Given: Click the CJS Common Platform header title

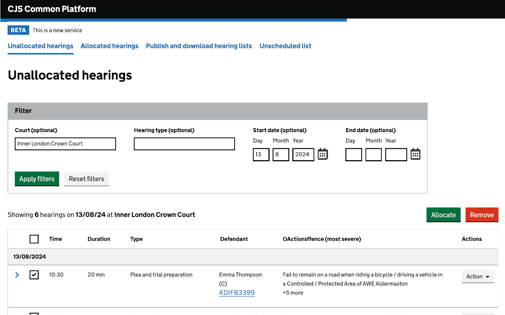Looking at the screenshot, I should [x=52, y=9].
